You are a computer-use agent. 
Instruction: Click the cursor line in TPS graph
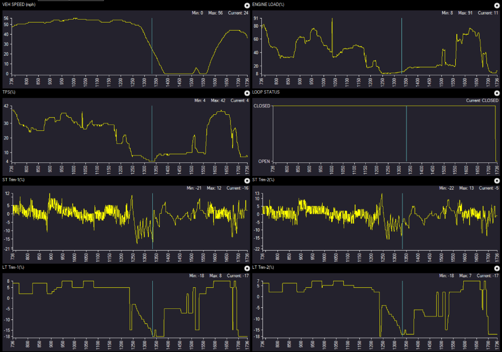click(x=152, y=133)
